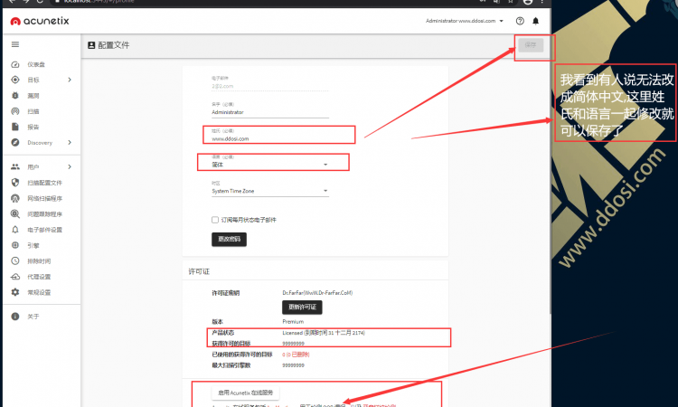Click the Acunetix logo
Screen dimensions: 678x407
pyautogui.click(x=40, y=21)
